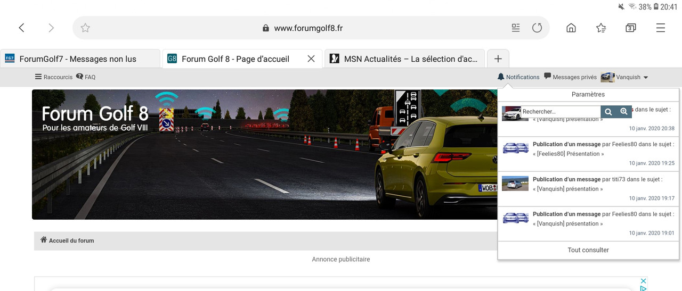682x291 pixels.
Task: Submit search with magnifier button
Action: tap(608, 112)
